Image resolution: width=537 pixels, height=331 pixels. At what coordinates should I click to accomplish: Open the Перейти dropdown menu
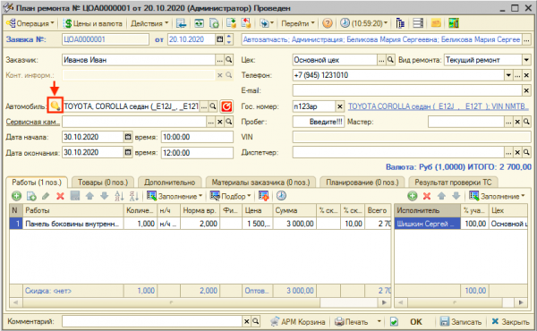[298, 23]
